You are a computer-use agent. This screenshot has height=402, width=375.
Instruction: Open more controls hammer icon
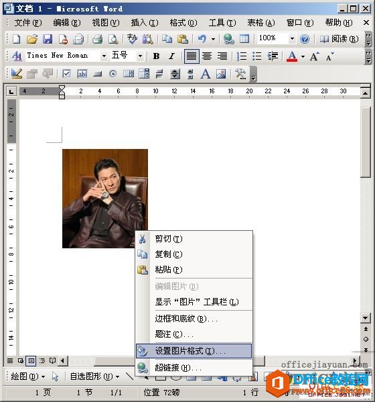click(240, 74)
